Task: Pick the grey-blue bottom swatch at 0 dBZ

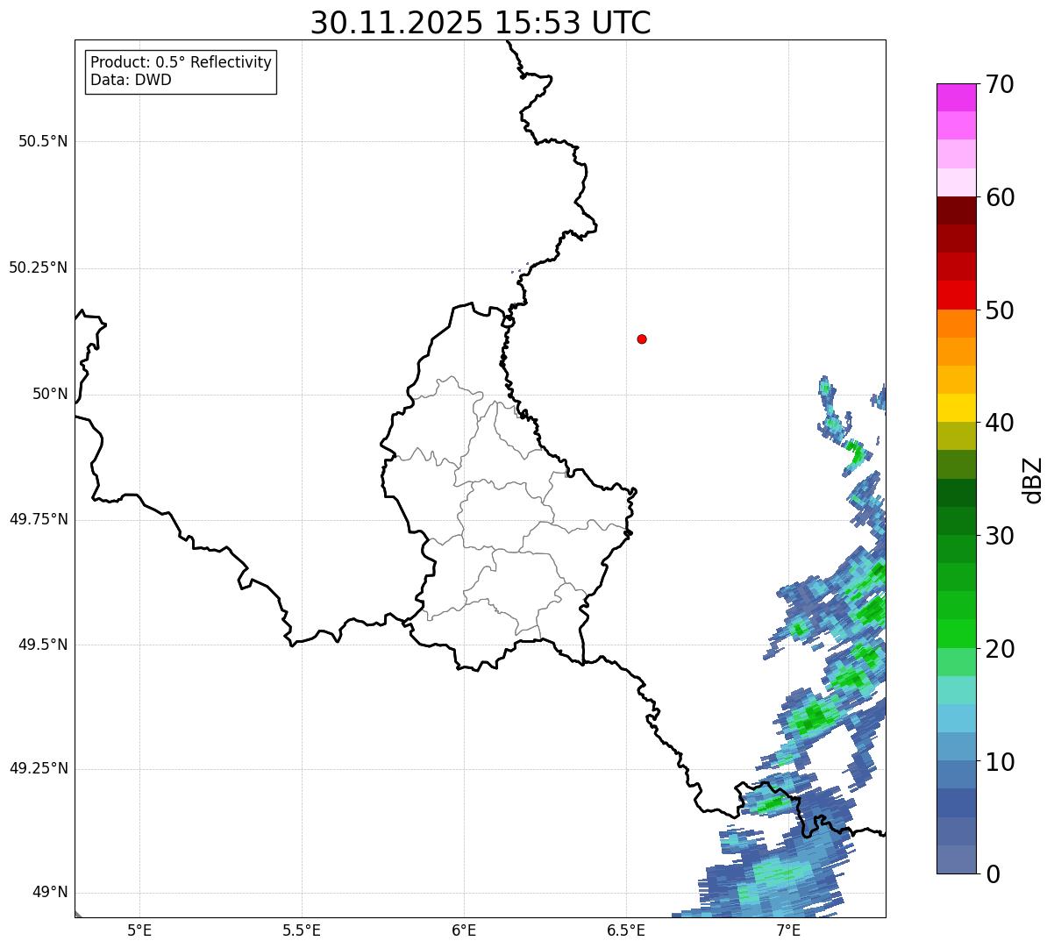Action: click(956, 859)
